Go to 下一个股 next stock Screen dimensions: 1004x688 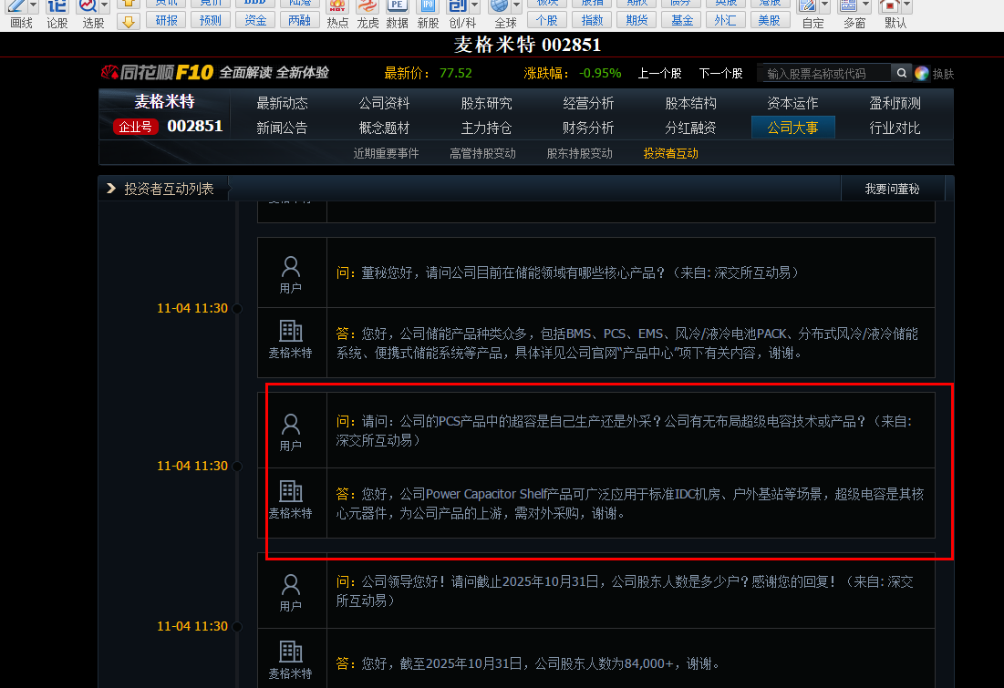[x=721, y=73]
